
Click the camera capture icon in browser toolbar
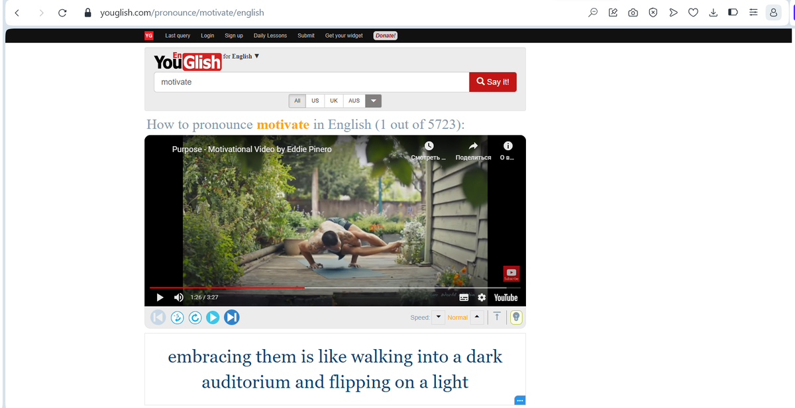[633, 13]
